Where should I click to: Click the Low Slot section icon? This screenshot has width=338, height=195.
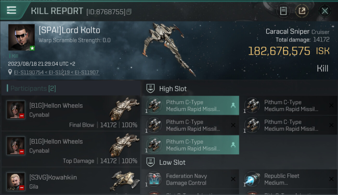(x=151, y=162)
